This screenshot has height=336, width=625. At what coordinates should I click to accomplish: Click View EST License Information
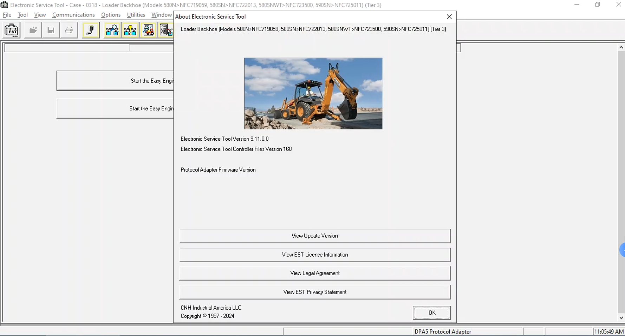(x=315, y=255)
